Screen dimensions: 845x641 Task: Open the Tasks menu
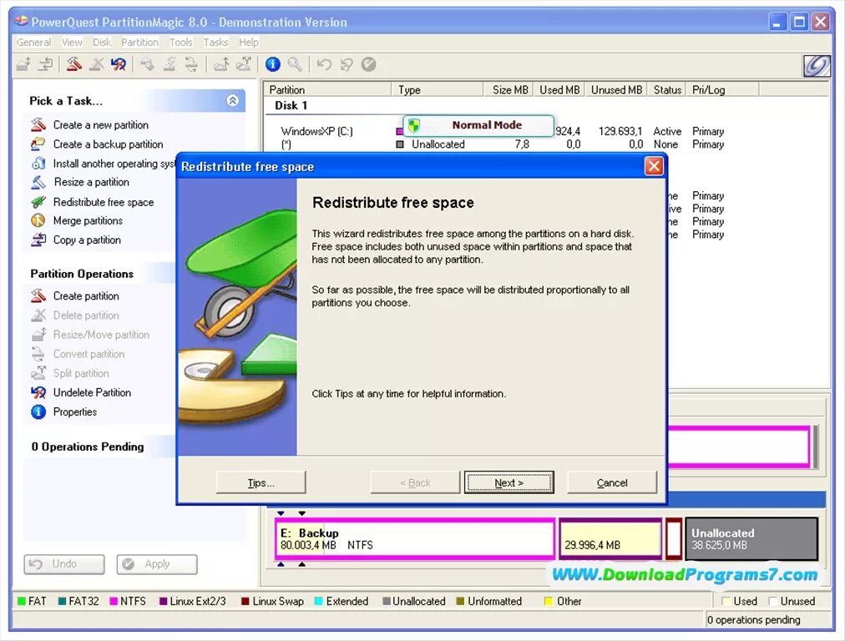pos(215,42)
